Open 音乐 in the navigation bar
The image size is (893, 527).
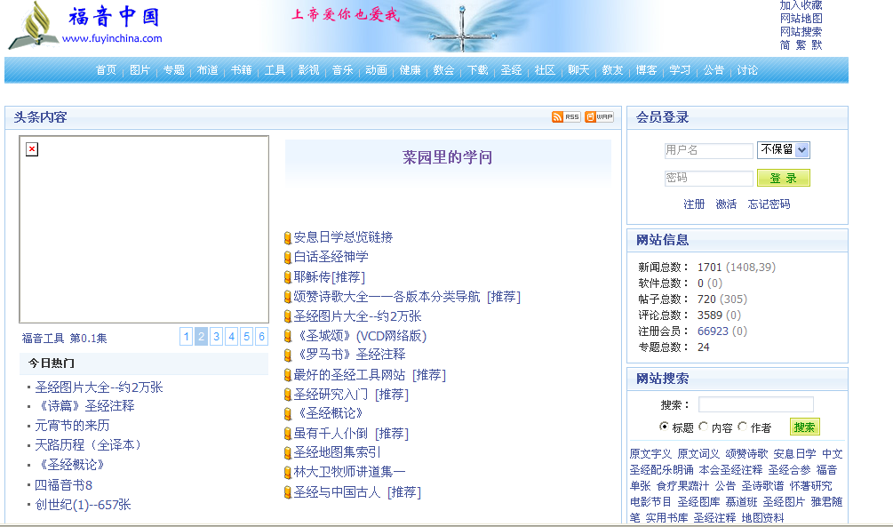343,70
